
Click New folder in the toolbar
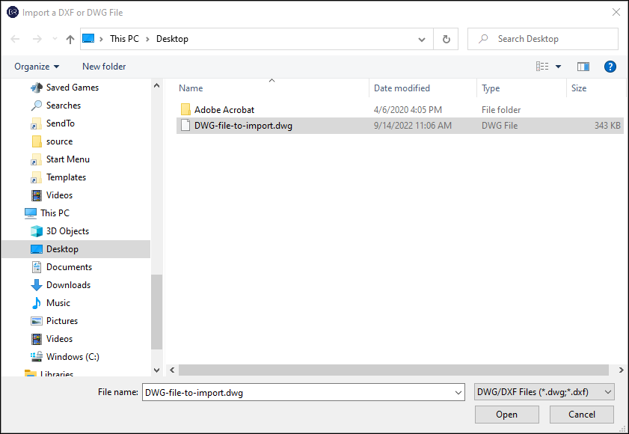pyautogui.click(x=104, y=67)
